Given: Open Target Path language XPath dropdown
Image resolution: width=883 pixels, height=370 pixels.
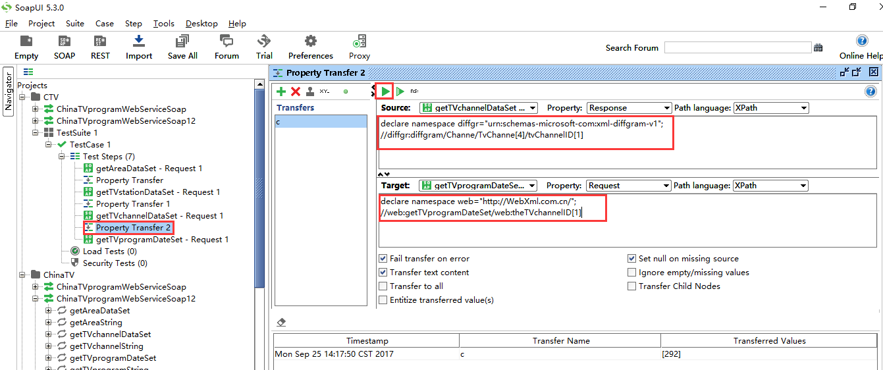Looking at the screenshot, I should tap(770, 186).
